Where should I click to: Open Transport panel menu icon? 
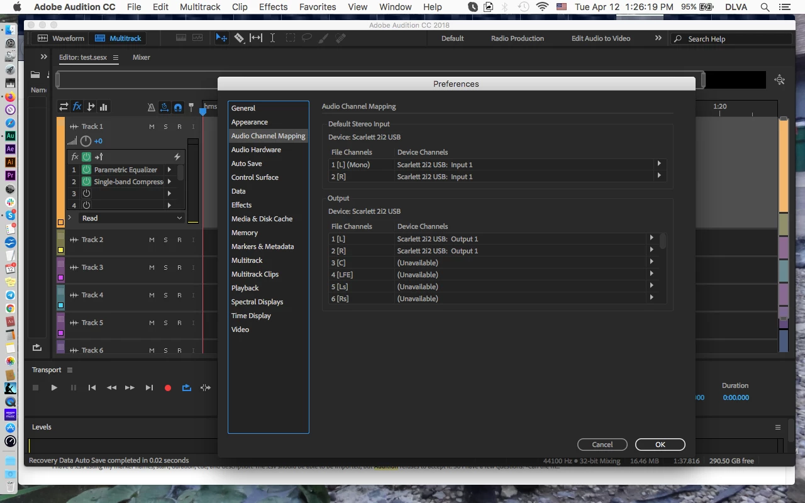pos(70,370)
